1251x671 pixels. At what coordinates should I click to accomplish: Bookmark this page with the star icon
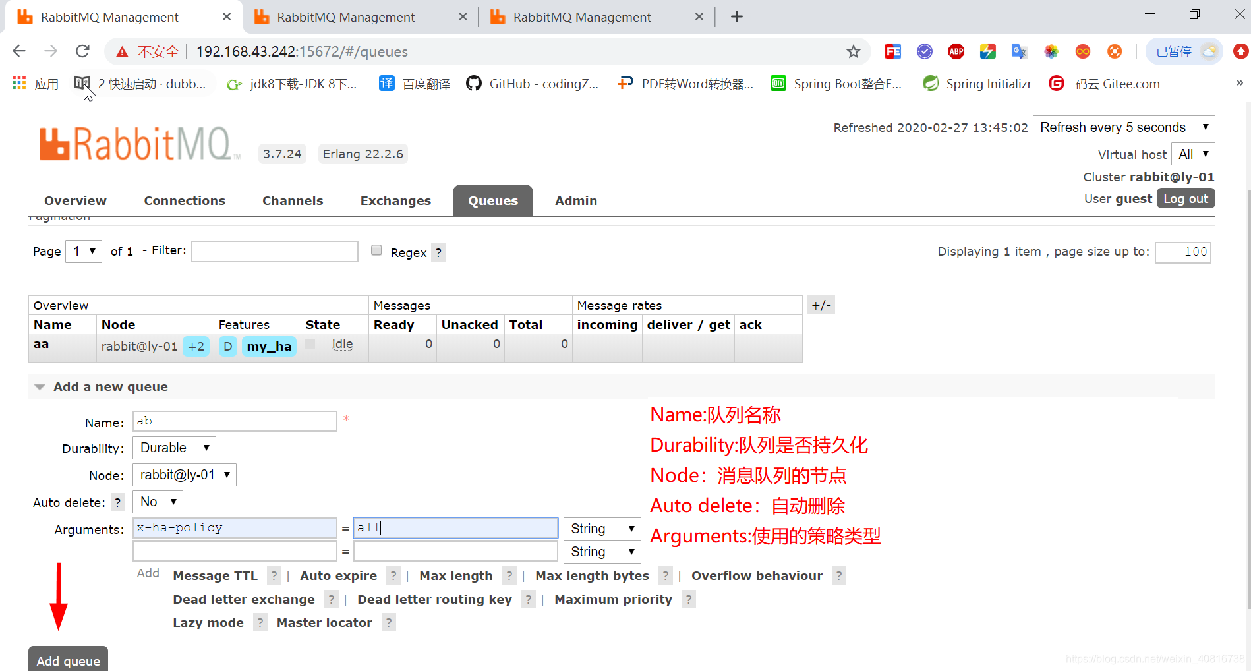click(x=854, y=51)
